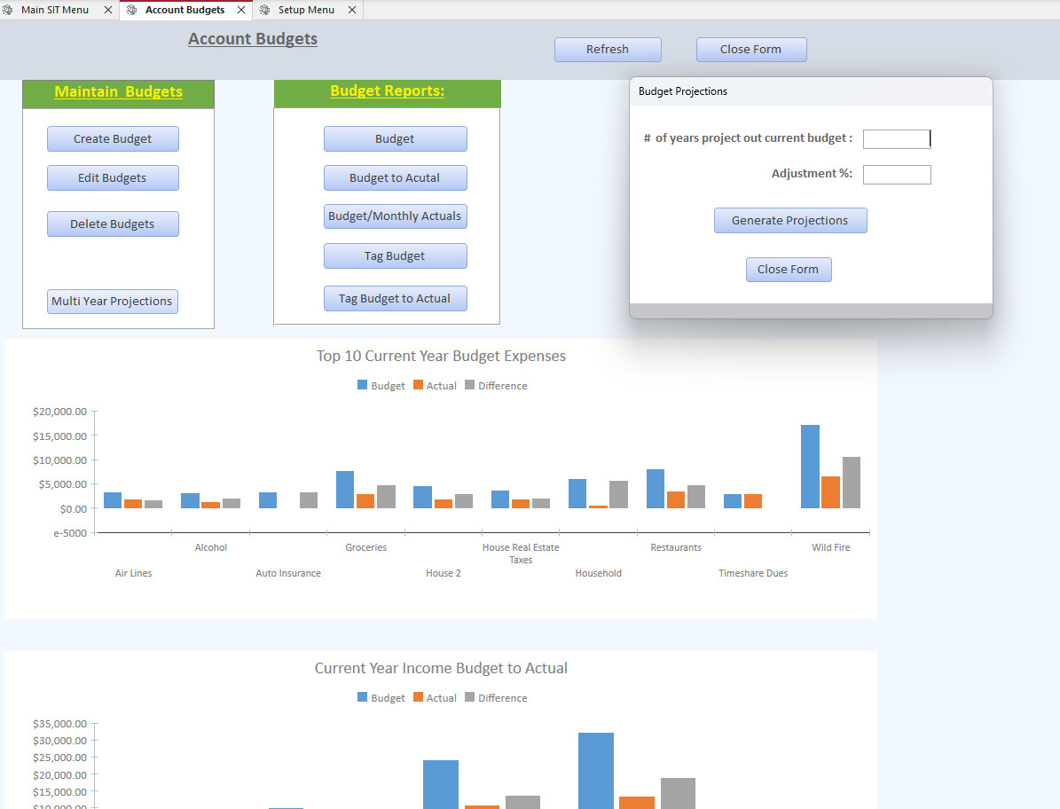Click the Restaurants blue budget bar
The image size is (1060, 809).
(655, 489)
